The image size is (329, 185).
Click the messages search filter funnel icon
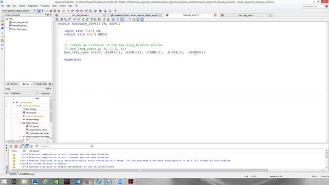[x=37, y=146]
